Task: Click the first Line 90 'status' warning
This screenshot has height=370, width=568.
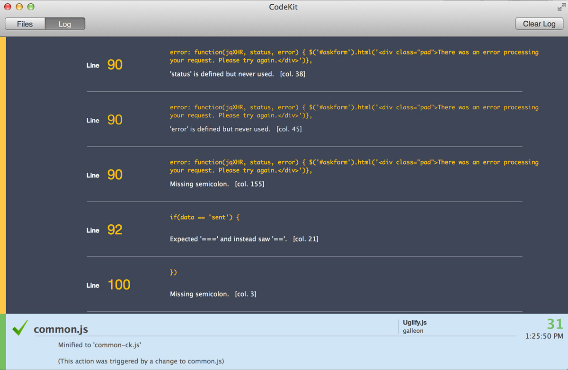Action: 237,74
